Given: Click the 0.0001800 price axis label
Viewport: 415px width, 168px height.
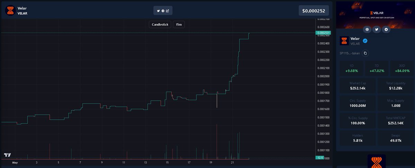Looking at the screenshot, I should (323, 93).
